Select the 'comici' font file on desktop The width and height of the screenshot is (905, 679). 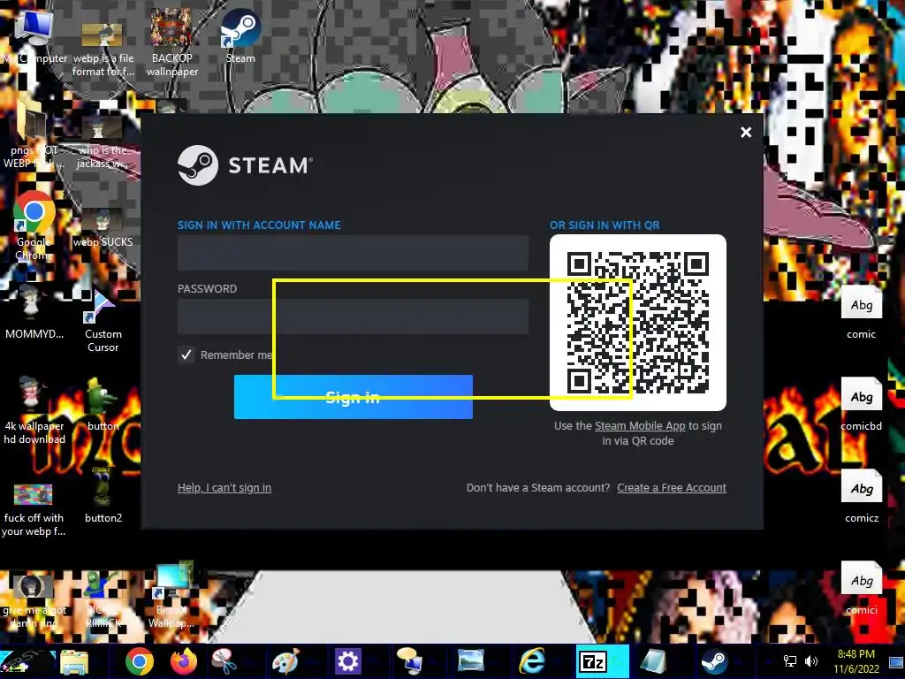click(x=861, y=588)
